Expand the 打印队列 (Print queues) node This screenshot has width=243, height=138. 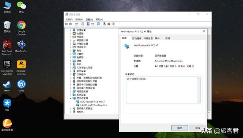pos(71,47)
